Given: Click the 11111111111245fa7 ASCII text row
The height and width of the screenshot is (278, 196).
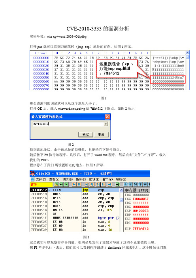Looking at the screenshot, I should (168, 78).
